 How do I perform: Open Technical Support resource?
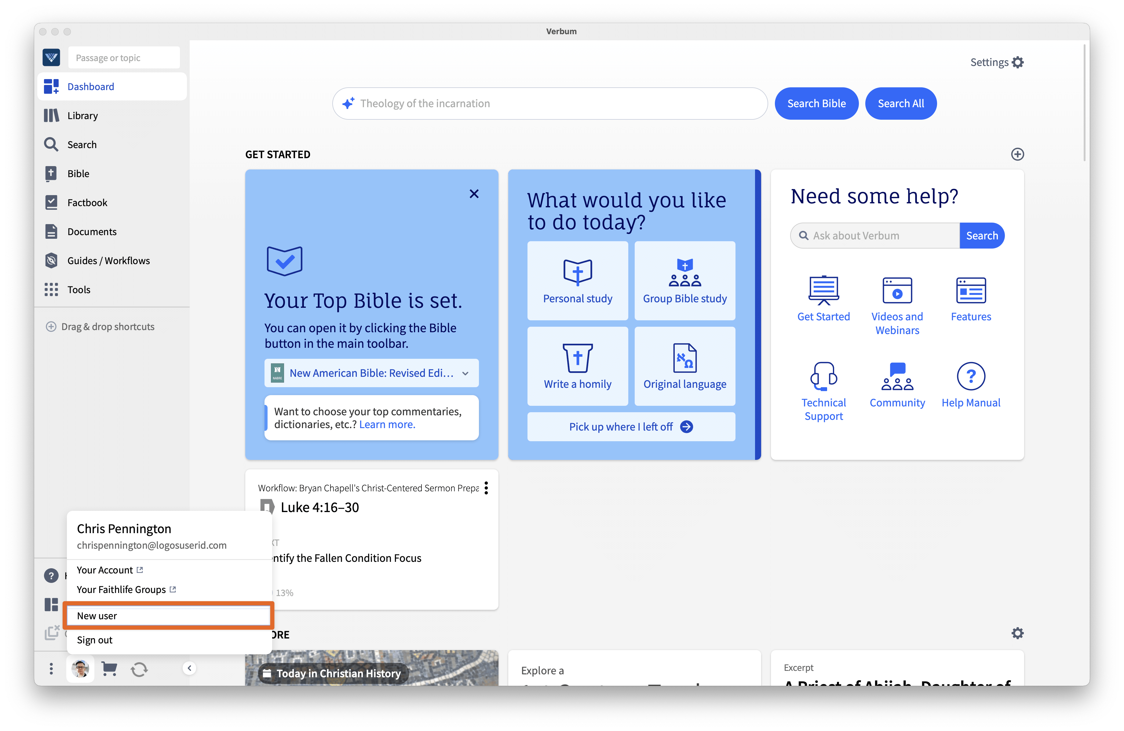pos(823,392)
